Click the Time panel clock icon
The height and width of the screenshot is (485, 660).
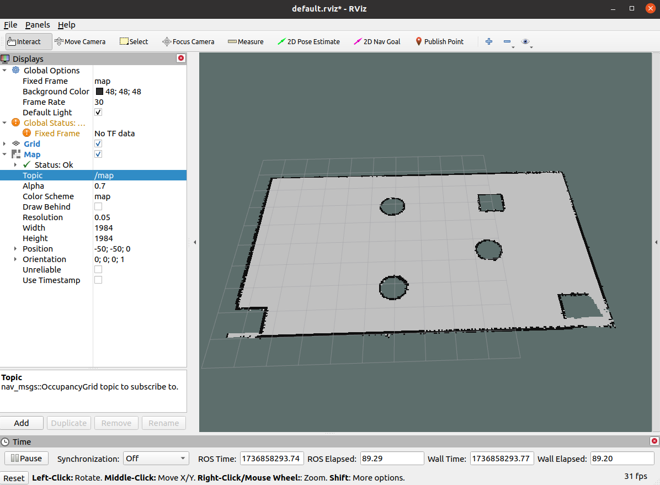(5, 441)
